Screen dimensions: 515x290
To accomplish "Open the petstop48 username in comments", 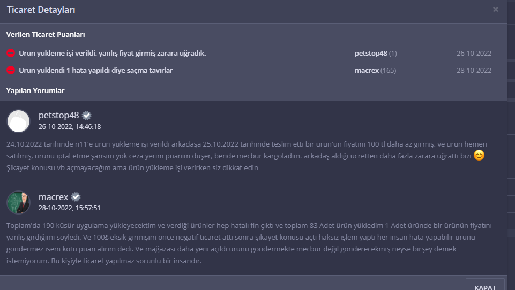I will point(59,115).
